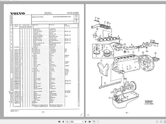The height and width of the screenshot is (124, 166).
Task: Go to the first page of the document
Action: coord(59,122)
